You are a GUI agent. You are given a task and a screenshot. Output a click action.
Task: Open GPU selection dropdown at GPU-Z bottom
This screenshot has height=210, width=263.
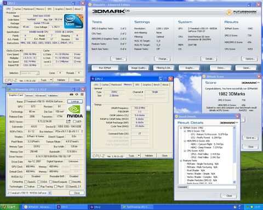[49, 193]
